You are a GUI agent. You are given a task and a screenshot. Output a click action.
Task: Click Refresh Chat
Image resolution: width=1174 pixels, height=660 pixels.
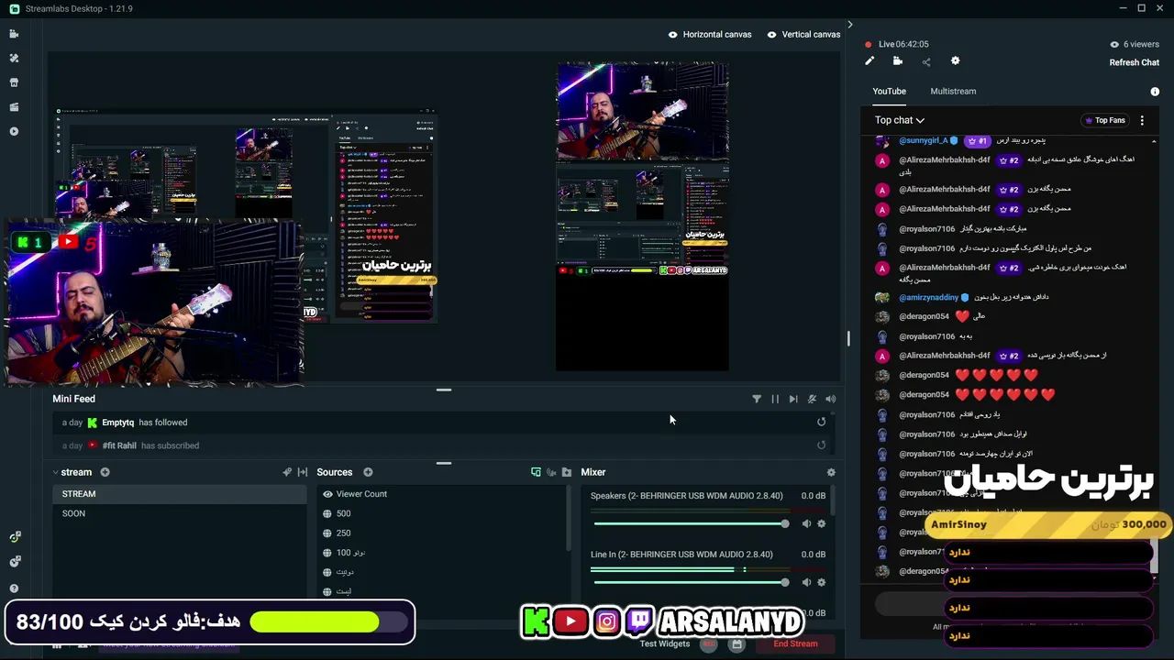click(x=1135, y=62)
